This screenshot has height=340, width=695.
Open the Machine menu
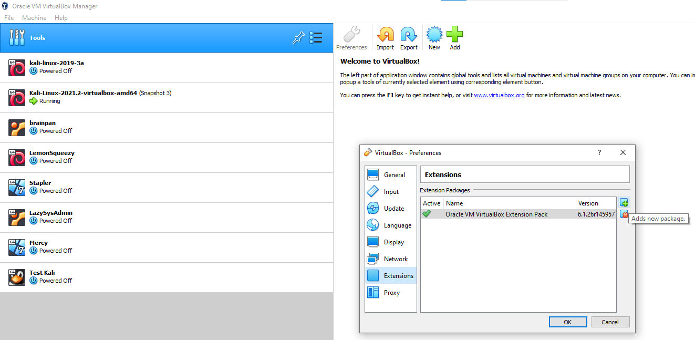point(34,18)
